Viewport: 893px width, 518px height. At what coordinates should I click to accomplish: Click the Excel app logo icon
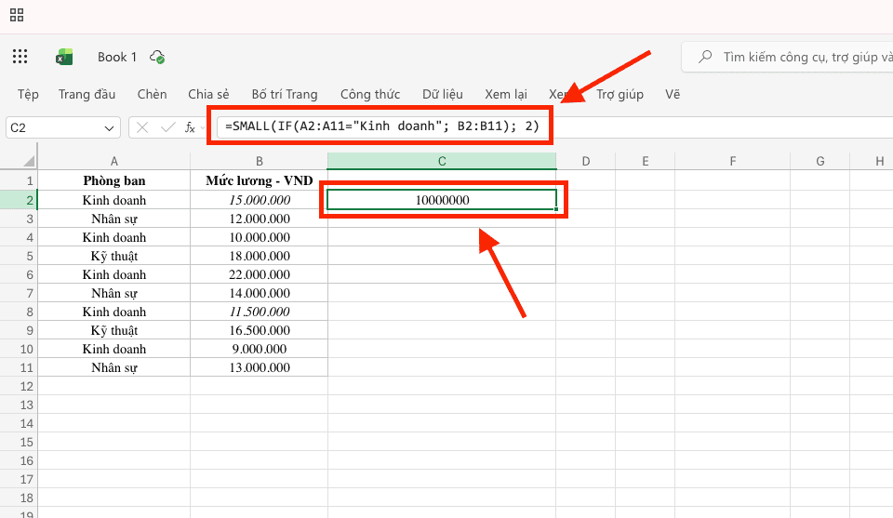[64, 57]
